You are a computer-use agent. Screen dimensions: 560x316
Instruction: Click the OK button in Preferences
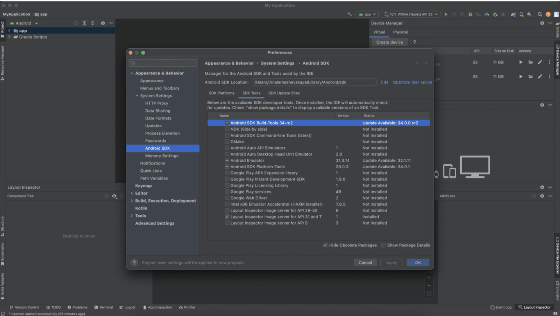point(418,263)
